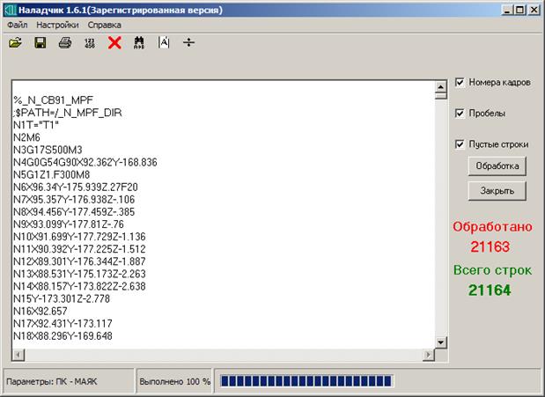Open the "Файл" menu

coord(17,26)
